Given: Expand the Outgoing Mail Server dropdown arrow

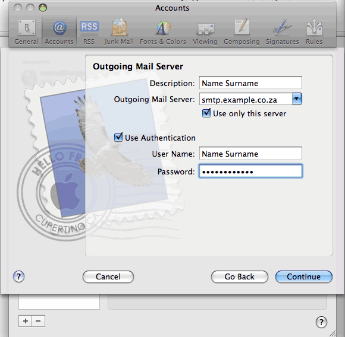Looking at the screenshot, I should tap(297, 98).
